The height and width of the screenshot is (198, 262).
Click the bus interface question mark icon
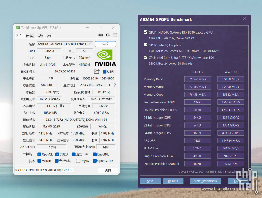[115, 85]
